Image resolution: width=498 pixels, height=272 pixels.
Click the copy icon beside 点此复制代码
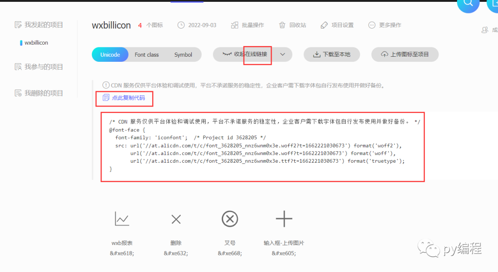pyautogui.click(x=106, y=98)
